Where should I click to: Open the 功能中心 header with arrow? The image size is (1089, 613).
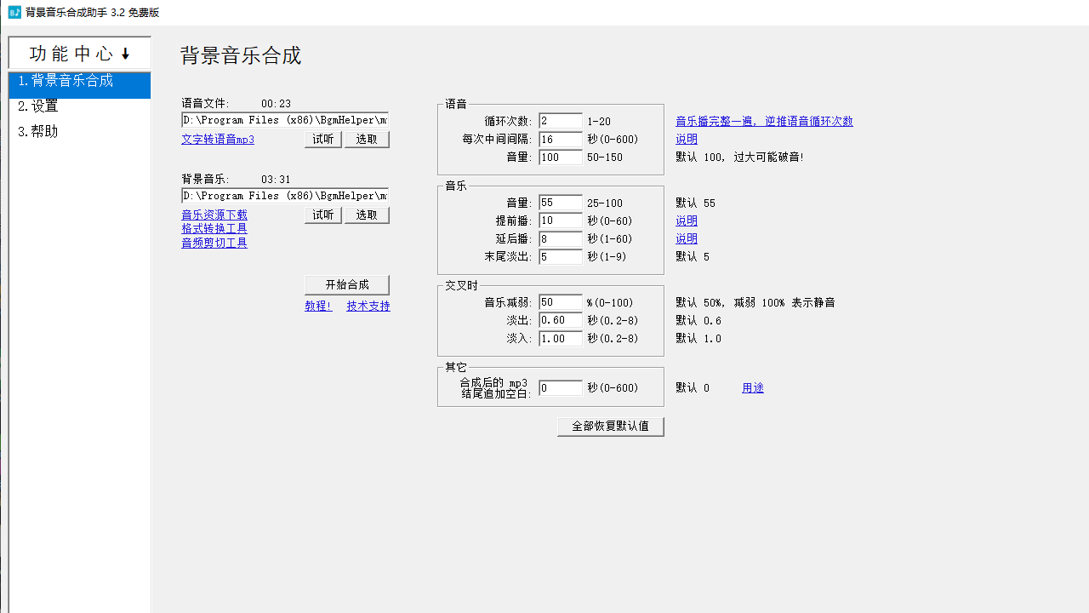click(x=80, y=54)
